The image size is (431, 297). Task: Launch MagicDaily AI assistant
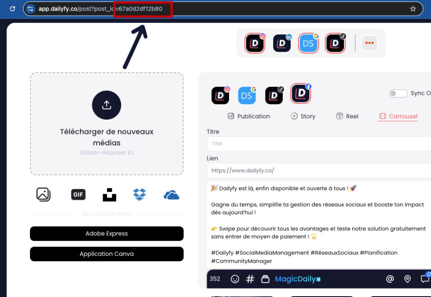coord(297,279)
